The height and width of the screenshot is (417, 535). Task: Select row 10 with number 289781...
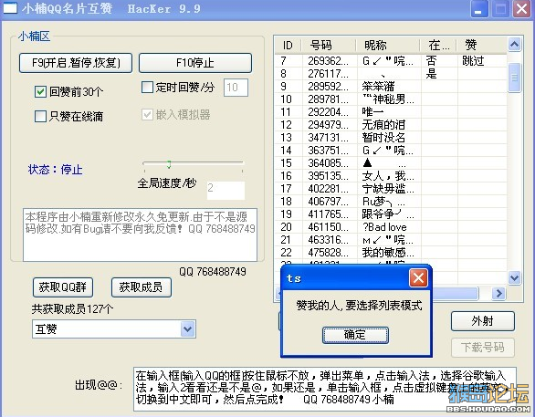(391, 99)
